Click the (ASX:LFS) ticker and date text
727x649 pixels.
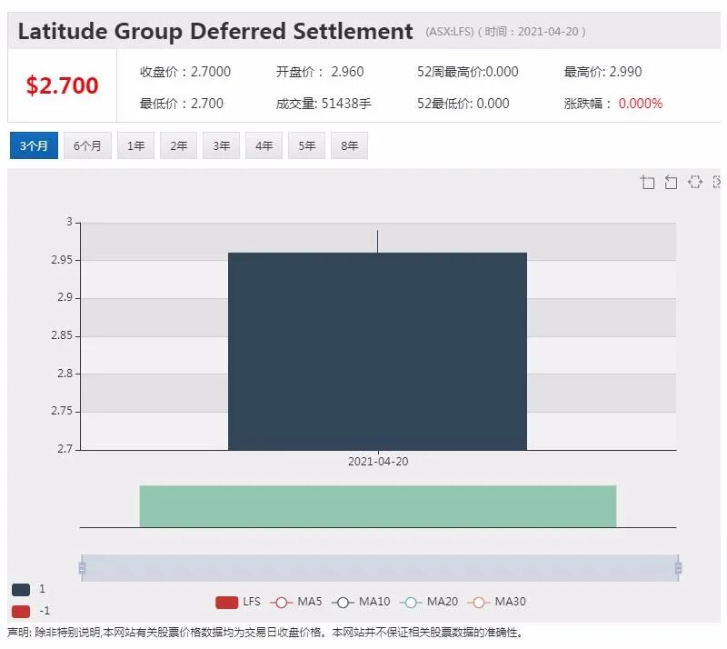coord(506,32)
